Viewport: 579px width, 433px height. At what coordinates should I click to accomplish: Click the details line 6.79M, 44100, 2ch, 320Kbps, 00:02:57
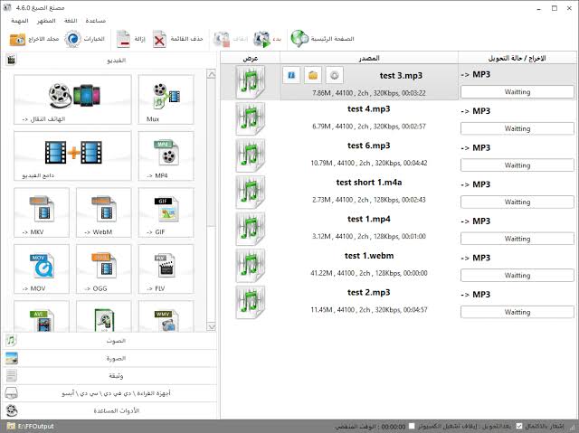click(x=369, y=127)
